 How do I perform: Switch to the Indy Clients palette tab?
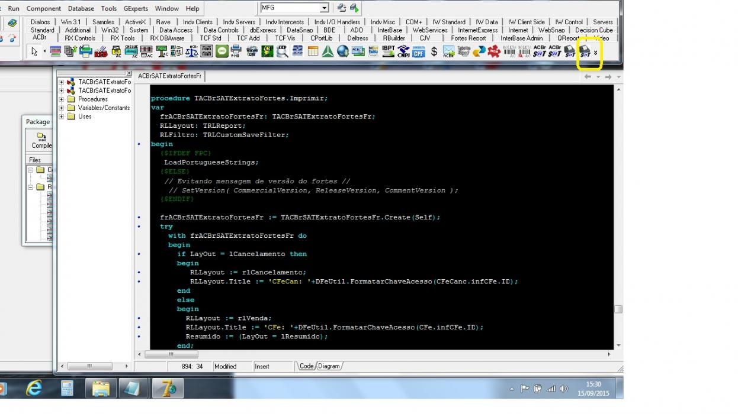coord(197,22)
